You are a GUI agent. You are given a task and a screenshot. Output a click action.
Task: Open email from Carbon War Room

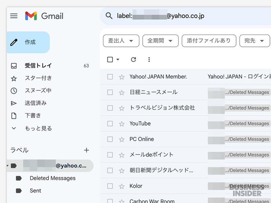point(152,201)
